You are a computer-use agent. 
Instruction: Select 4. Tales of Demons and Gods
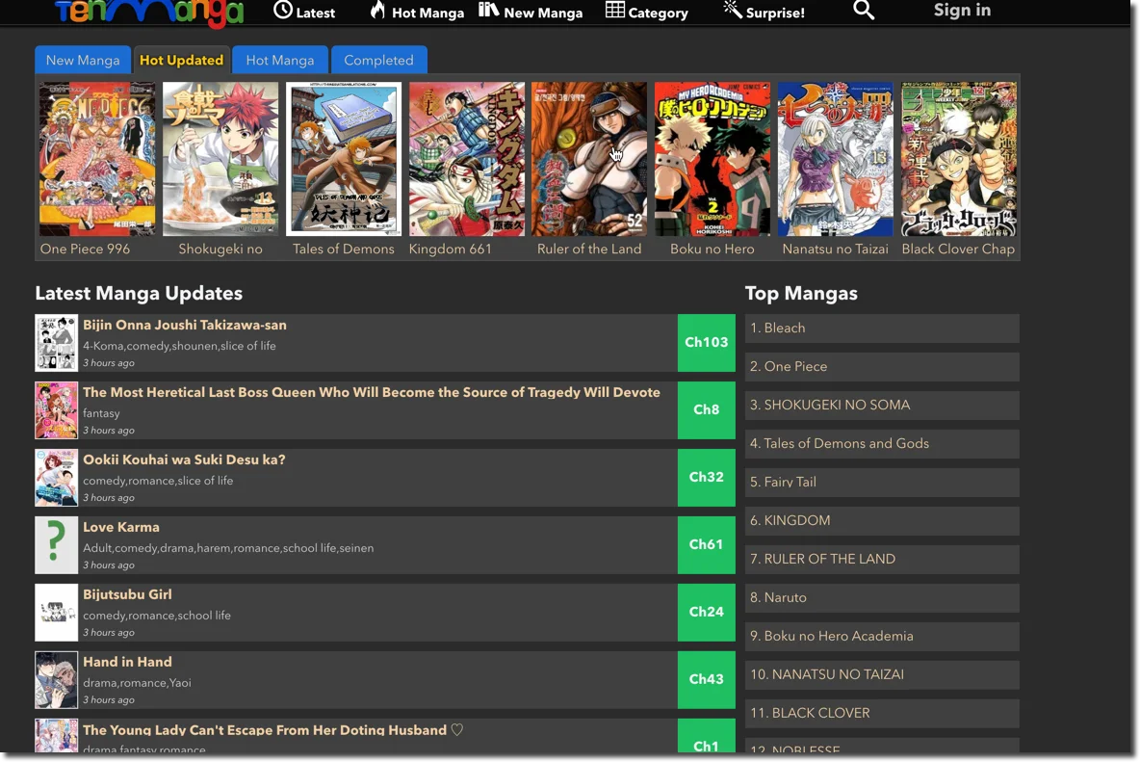pyautogui.click(x=882, y=443)
